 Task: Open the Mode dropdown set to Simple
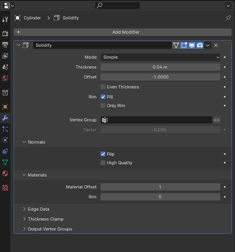click(160, 57)
